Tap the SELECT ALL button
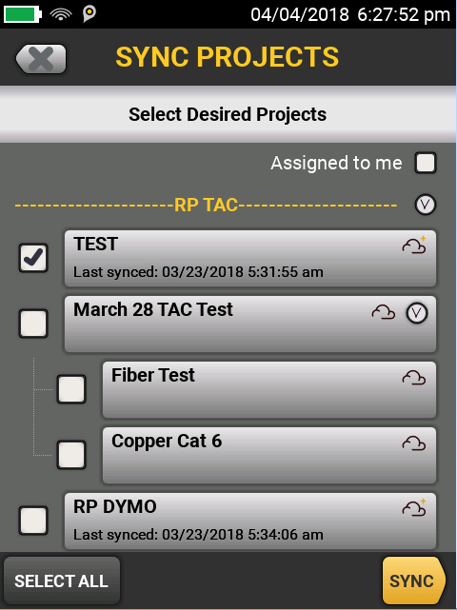This screenshot has height=610, width=457. [x=62, y=580]
